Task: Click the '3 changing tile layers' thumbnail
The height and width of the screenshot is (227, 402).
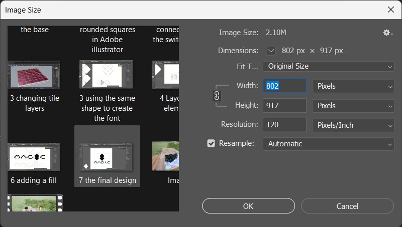Action: [x=34, y=74]
